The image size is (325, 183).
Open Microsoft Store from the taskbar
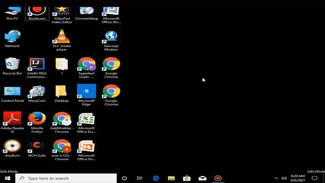click(x=187, y=178)
